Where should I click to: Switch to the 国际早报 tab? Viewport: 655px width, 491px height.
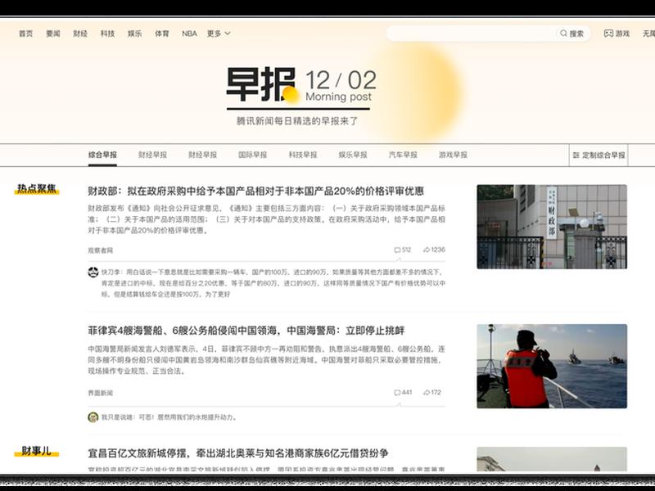pyautogui.click(x=253, y=155)
